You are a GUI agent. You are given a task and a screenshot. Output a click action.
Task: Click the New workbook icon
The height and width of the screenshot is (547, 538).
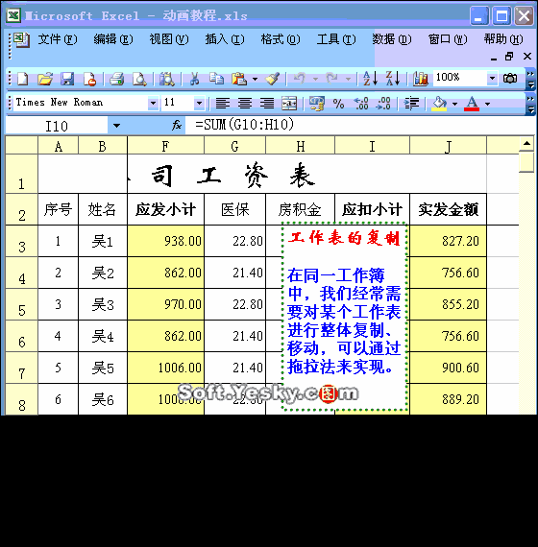pos(23,79)
